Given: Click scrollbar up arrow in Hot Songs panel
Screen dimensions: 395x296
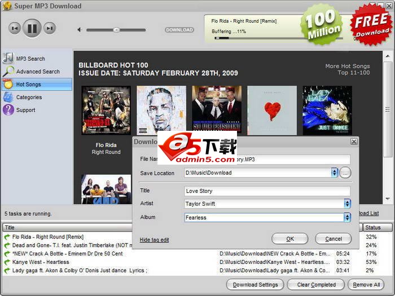Looking at the screenshot, I should (x=388, y=56).
